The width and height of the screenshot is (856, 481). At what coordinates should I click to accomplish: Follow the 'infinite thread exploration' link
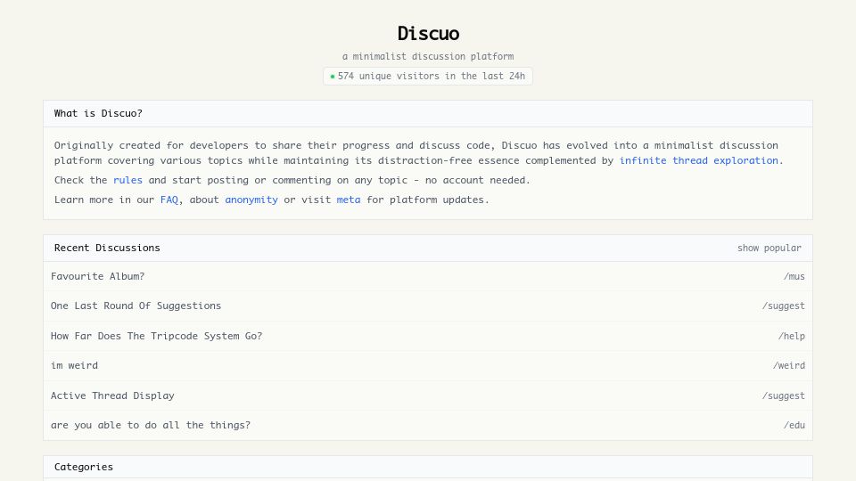point(698,160)
